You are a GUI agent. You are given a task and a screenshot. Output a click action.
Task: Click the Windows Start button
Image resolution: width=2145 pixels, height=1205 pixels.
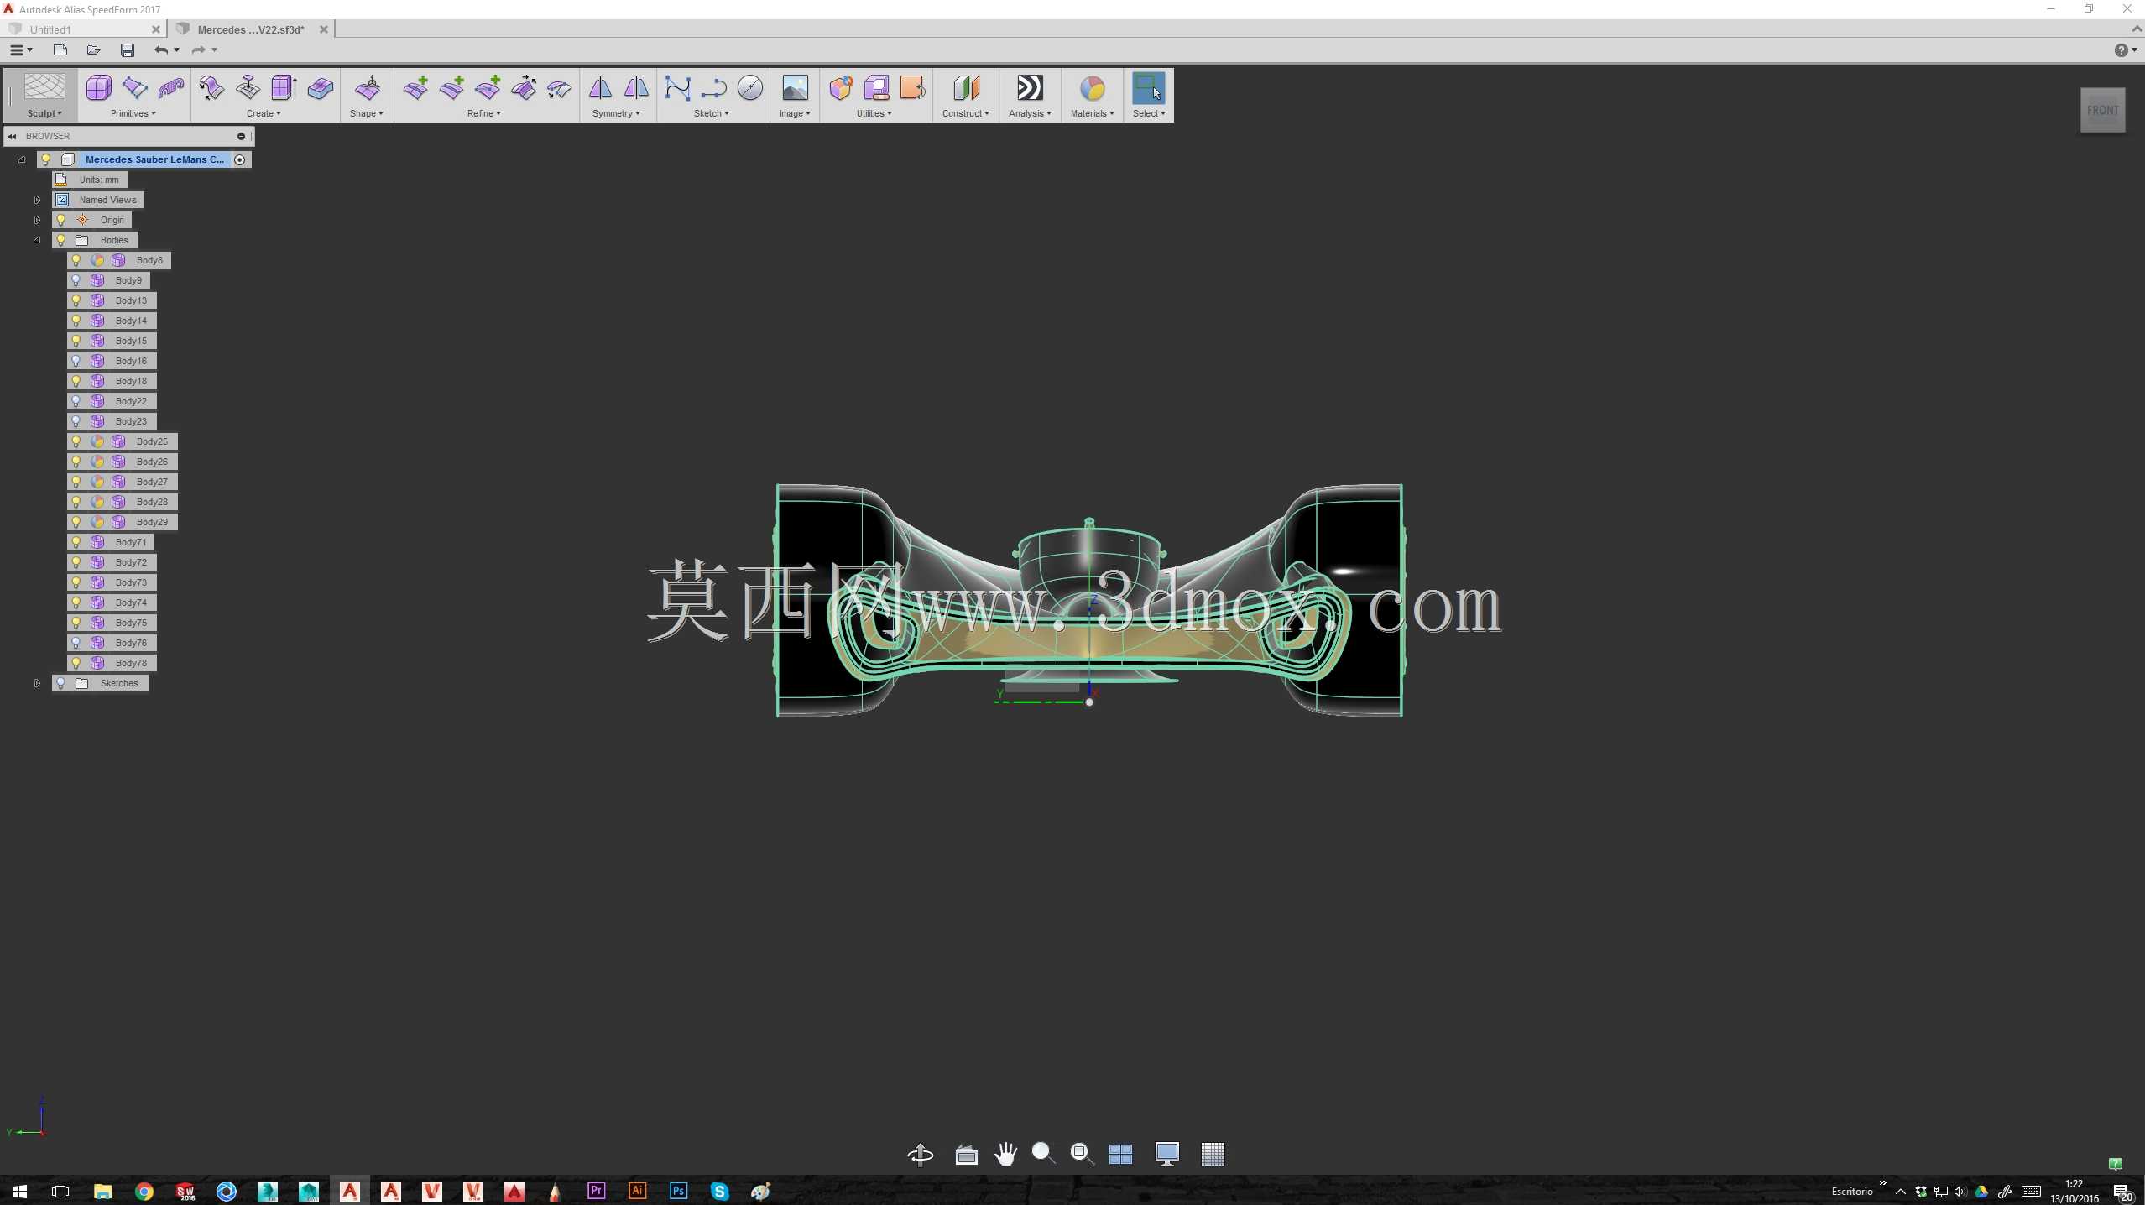click(x=20, y=1191)
